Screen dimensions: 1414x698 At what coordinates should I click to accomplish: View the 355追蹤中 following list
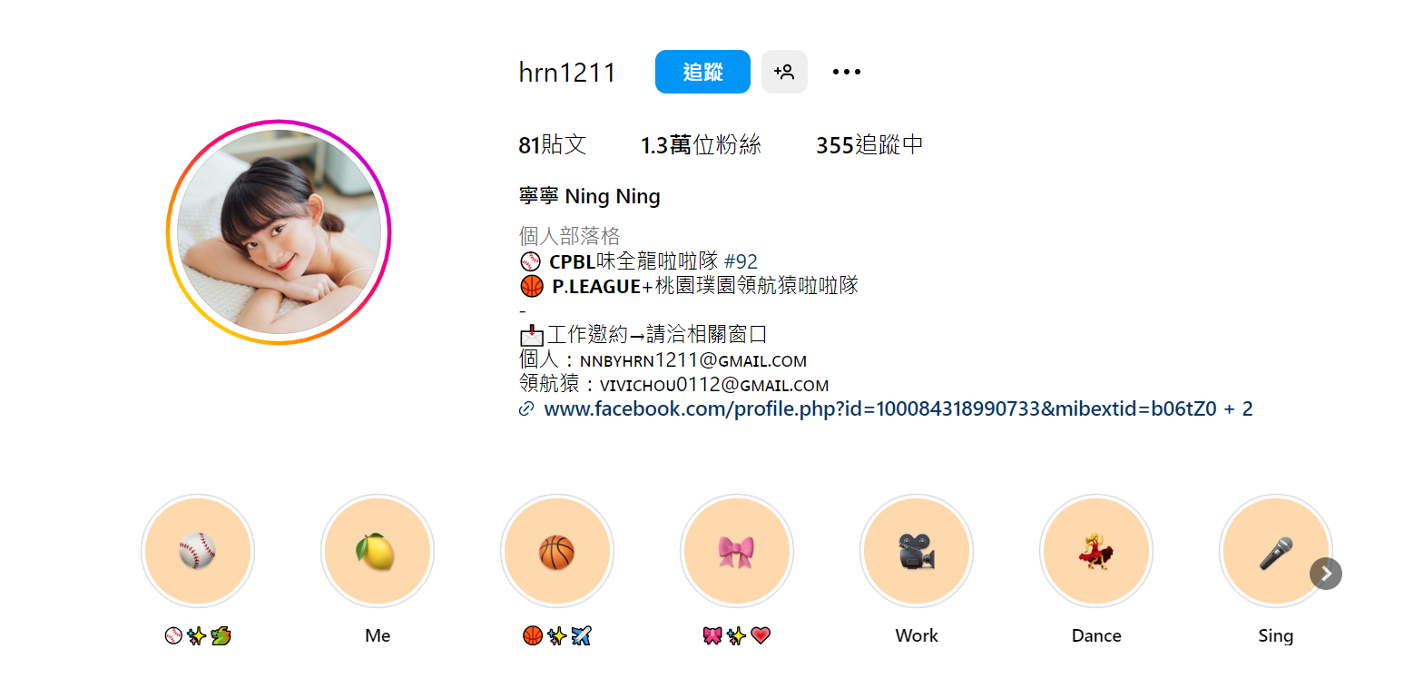tap(869, 145)
